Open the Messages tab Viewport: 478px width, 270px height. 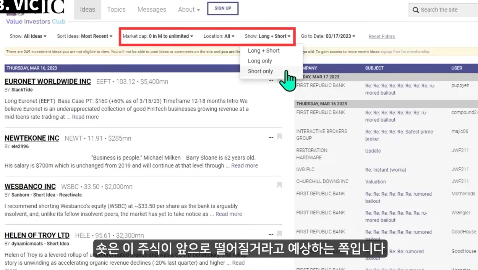(x=152, y=10)
